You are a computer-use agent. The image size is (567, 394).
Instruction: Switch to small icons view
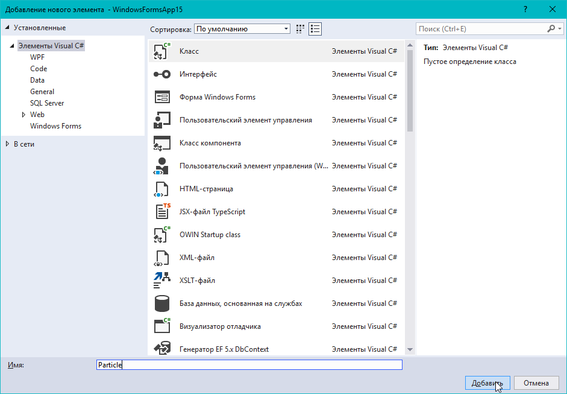coord(301,29)
